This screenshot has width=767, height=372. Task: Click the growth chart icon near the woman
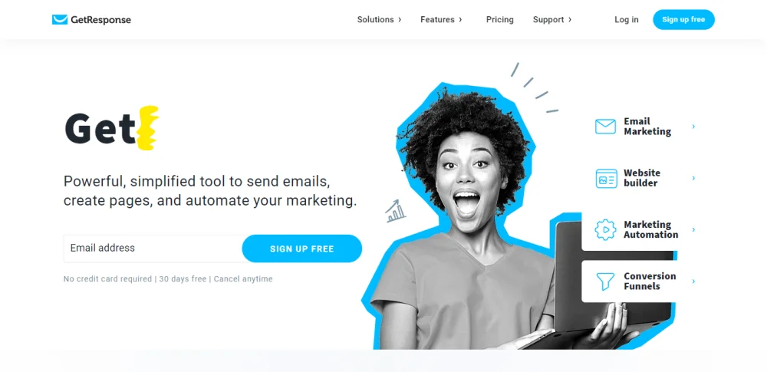396,211
